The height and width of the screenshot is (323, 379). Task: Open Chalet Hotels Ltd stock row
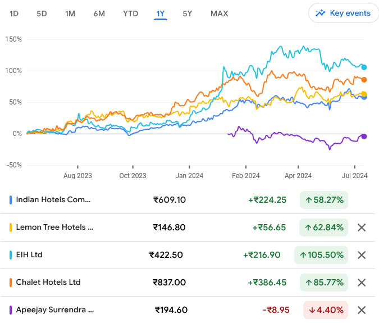point(188,283)
